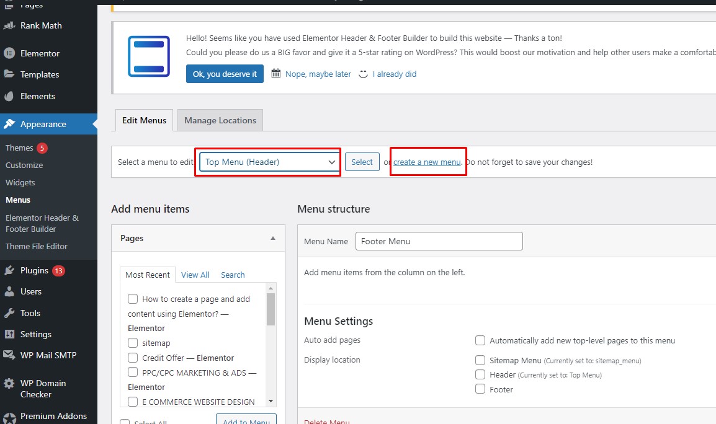This screenshot has width=716, height=424.
Task: Open the Search pages tab
Action: [x=233, y=275]
